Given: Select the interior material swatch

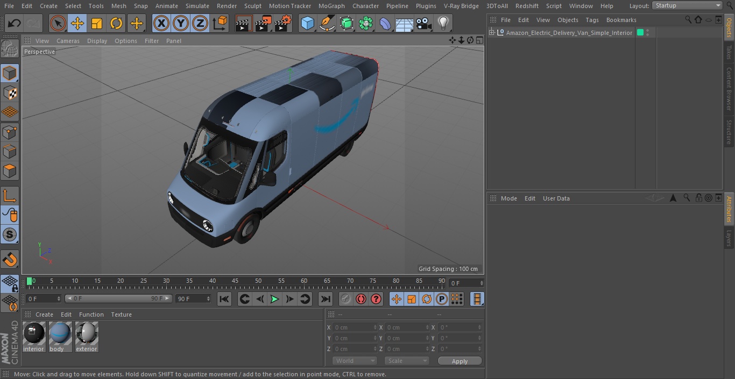Looking at the screenshot, I should 33,337.
